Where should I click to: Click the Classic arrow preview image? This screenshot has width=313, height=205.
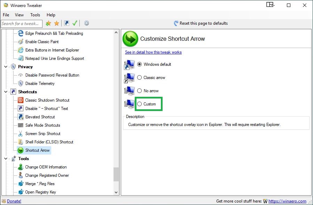coord(130,78)
